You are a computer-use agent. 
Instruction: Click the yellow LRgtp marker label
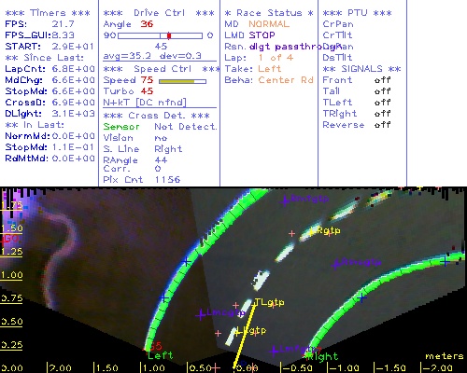[326, 230]
